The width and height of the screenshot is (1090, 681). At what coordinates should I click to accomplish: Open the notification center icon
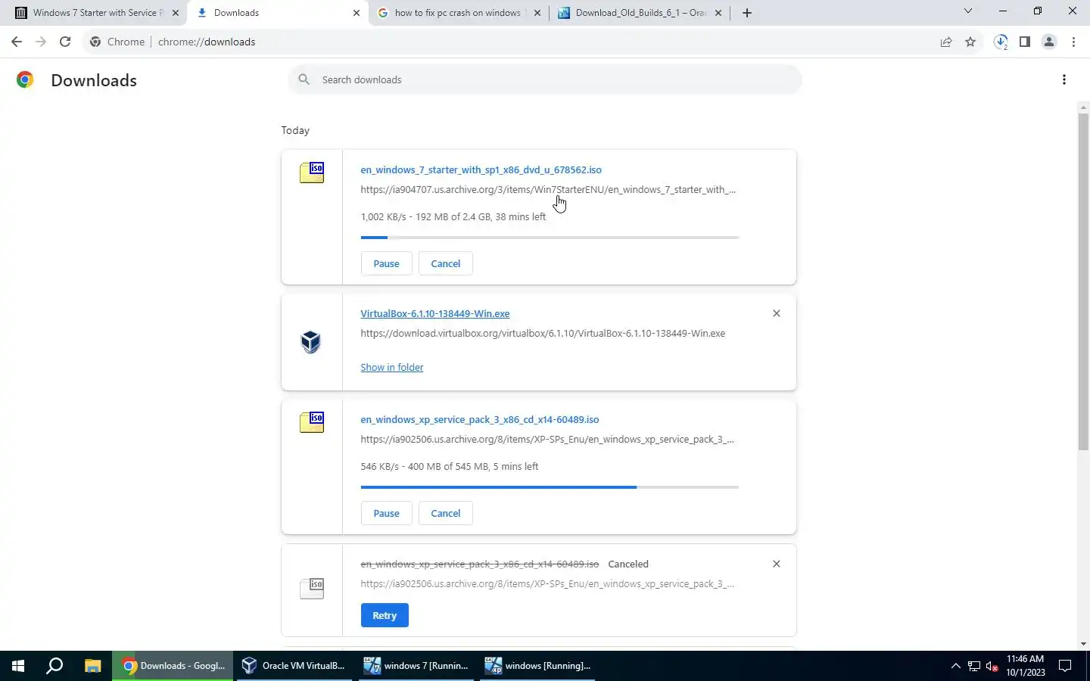click(1065, 666)
